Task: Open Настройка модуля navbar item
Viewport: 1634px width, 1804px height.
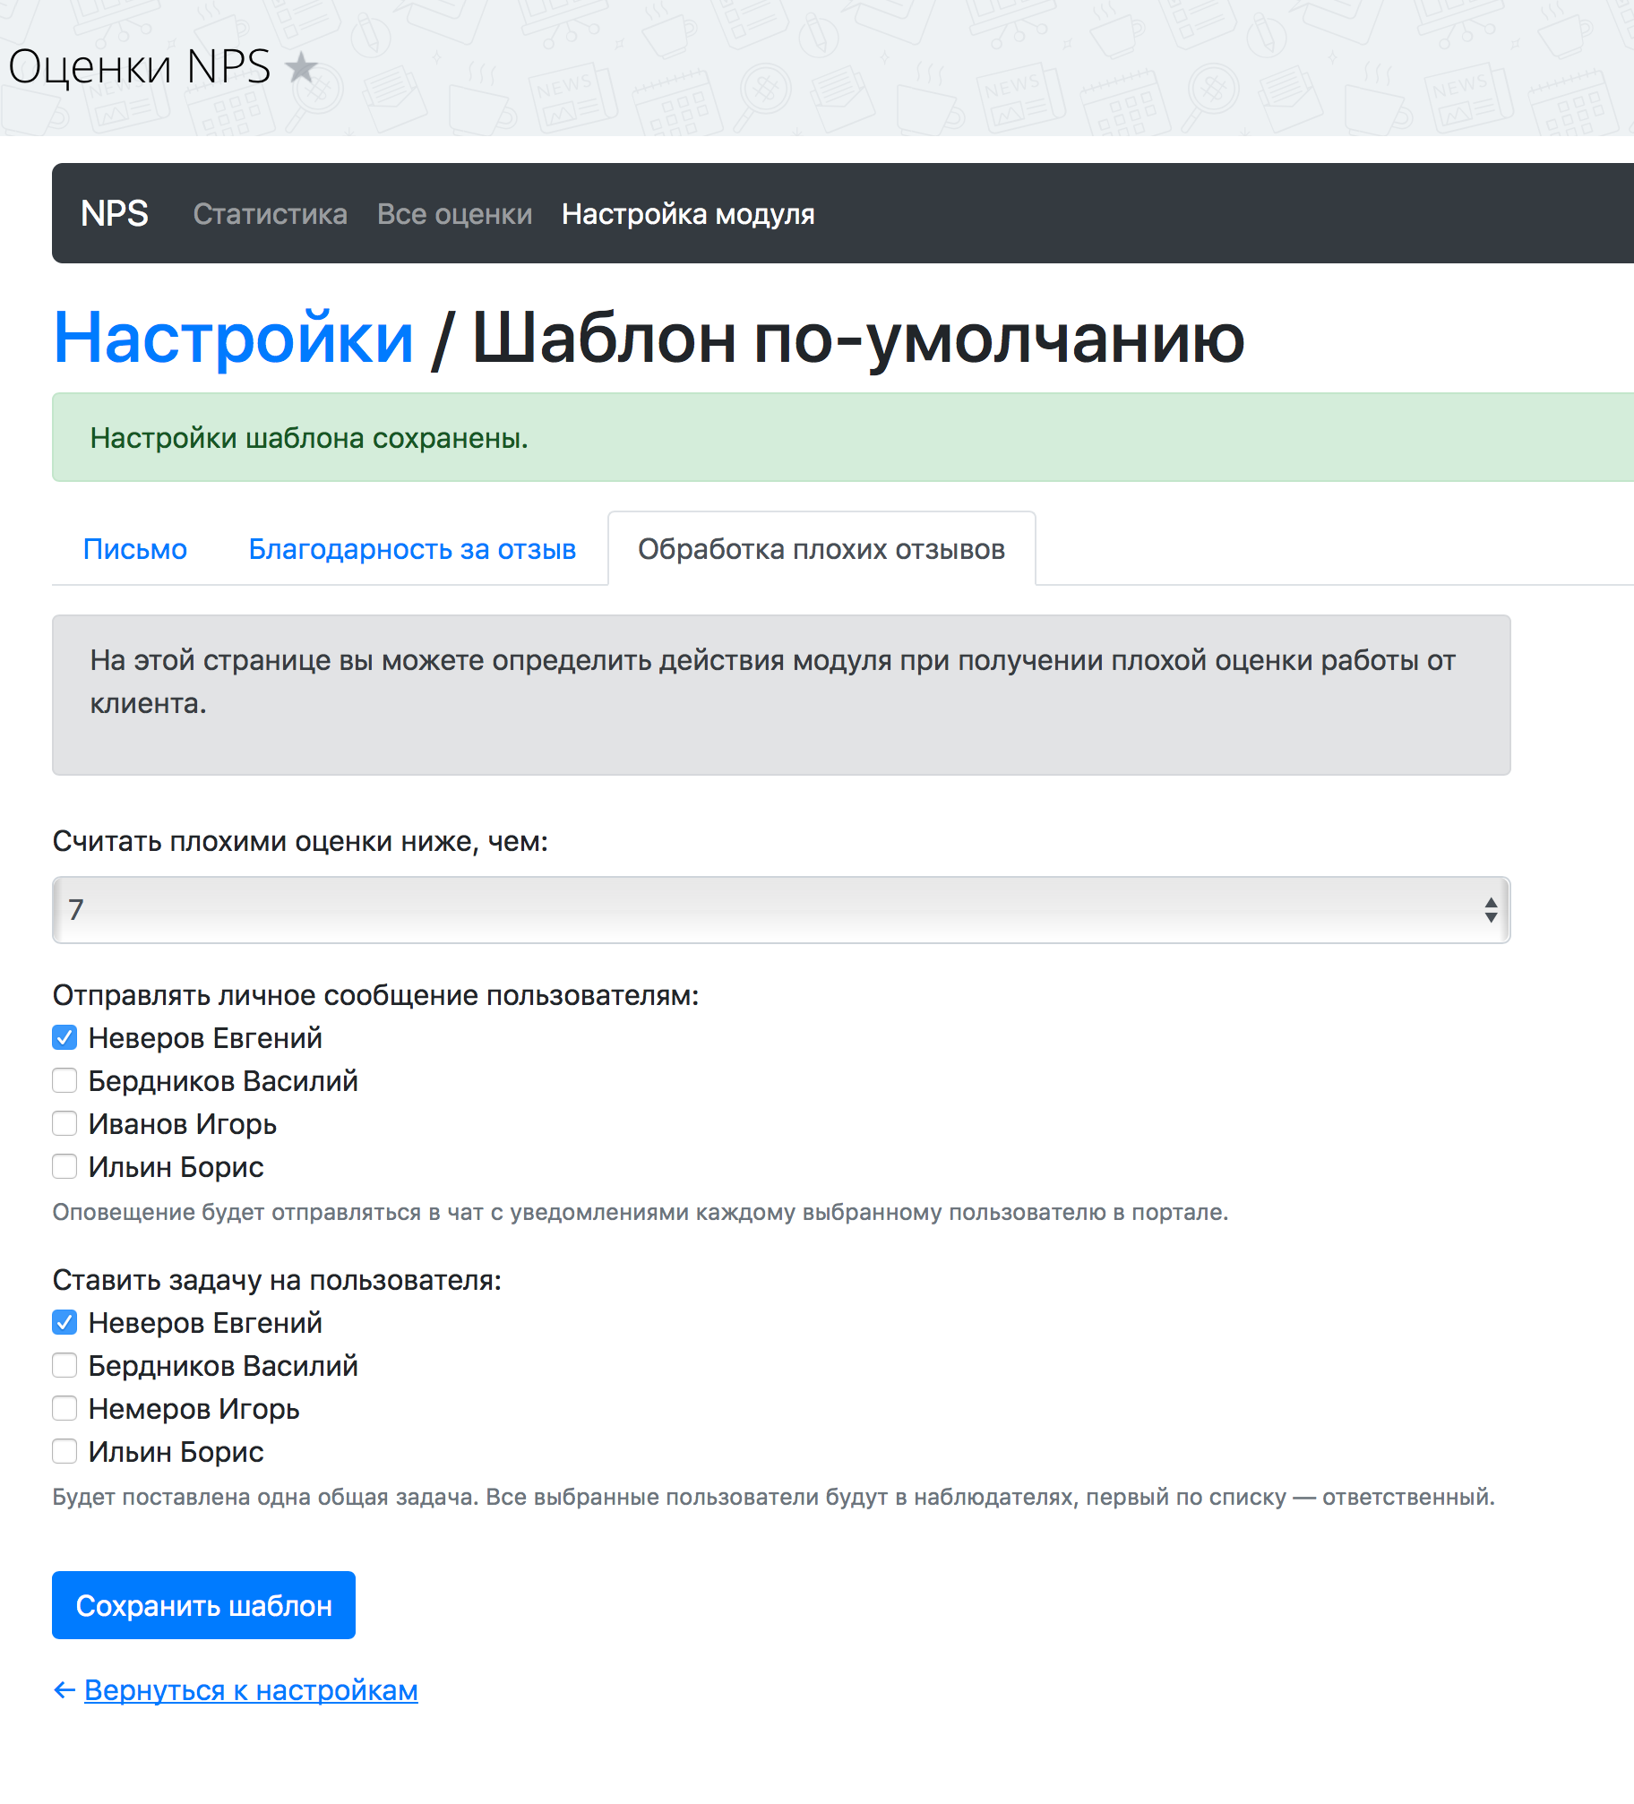Action: [x=687, y=214]
